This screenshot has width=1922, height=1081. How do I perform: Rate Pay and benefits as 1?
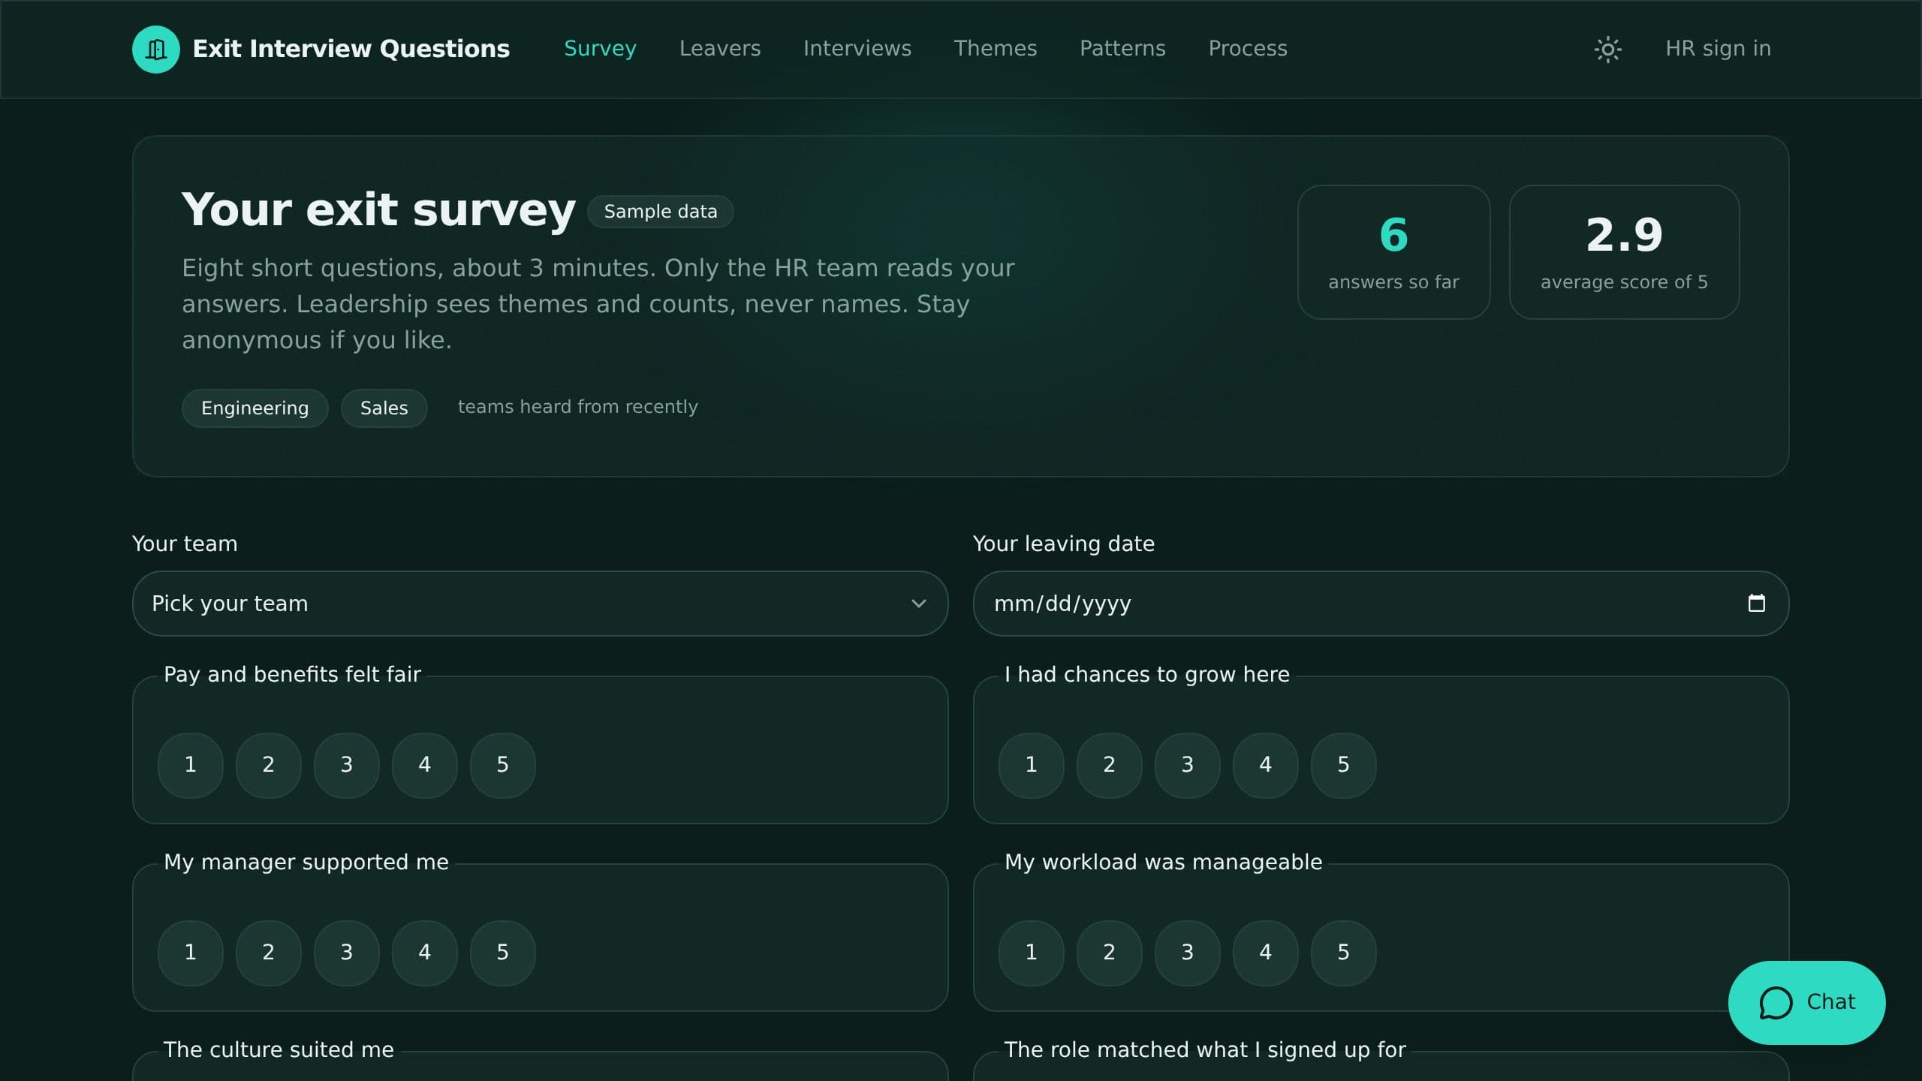[191, 765]
